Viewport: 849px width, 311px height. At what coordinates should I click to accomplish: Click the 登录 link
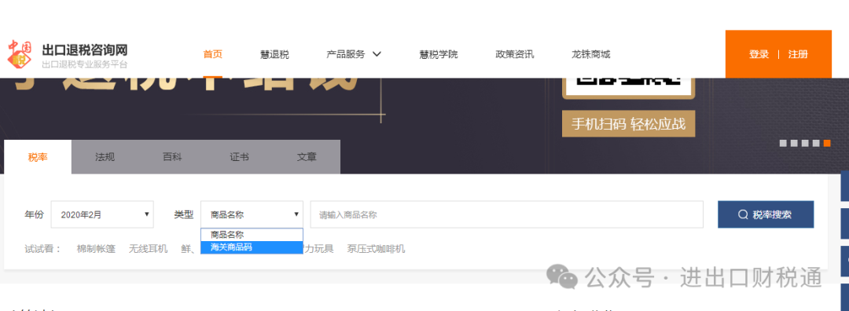759,54
